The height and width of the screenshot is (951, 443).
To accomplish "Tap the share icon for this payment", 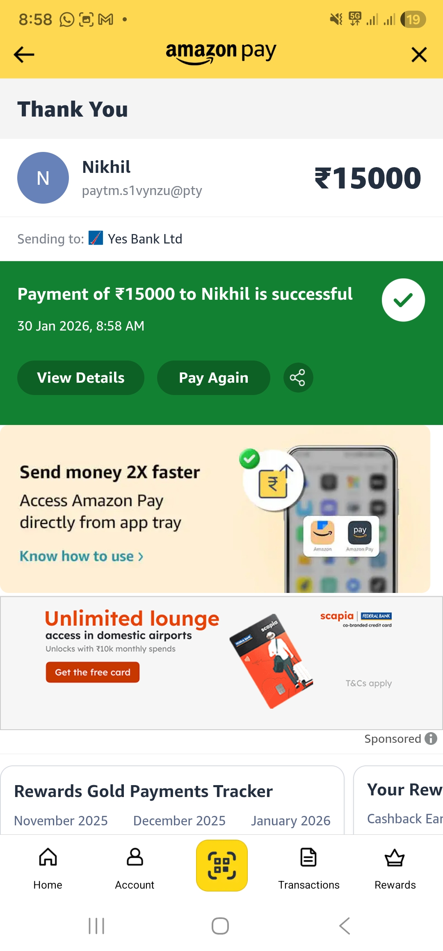I will pyautogui.click(x=298, y=378).
